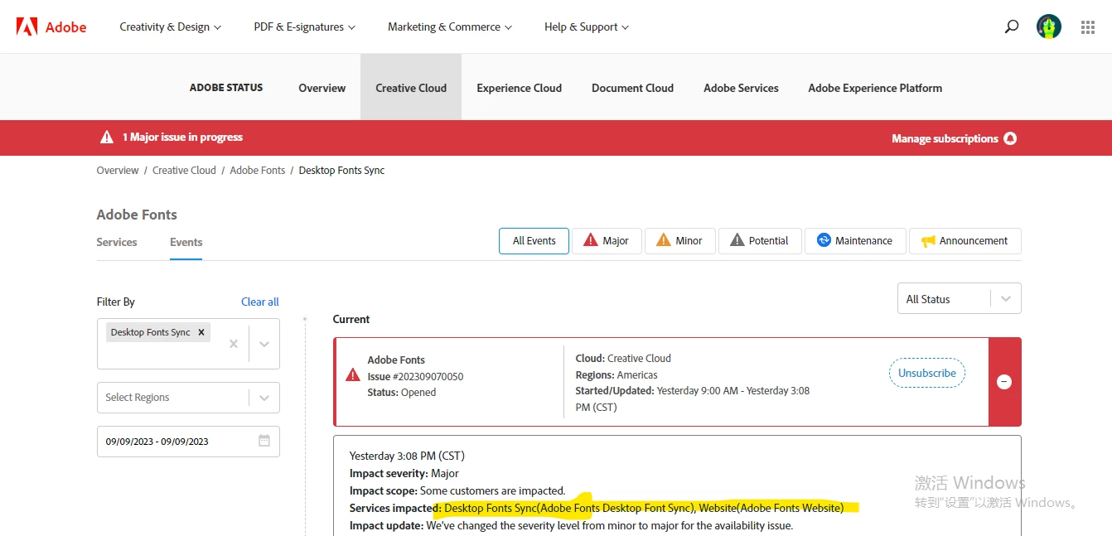
Task: Click the Yesterday 3:08 PM (CST) update timestamp
Action: [407, 456]
